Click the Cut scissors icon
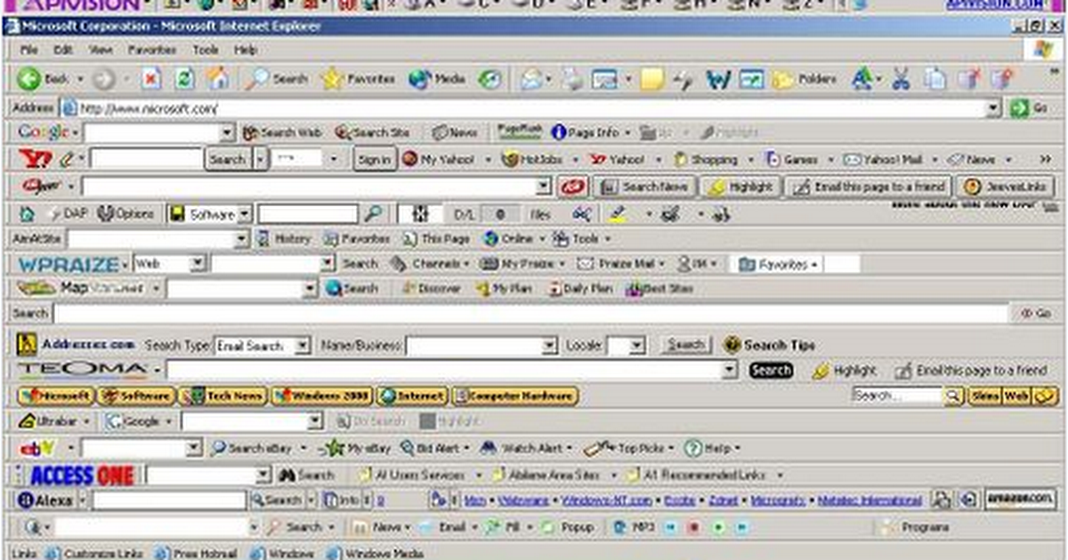 901,79
